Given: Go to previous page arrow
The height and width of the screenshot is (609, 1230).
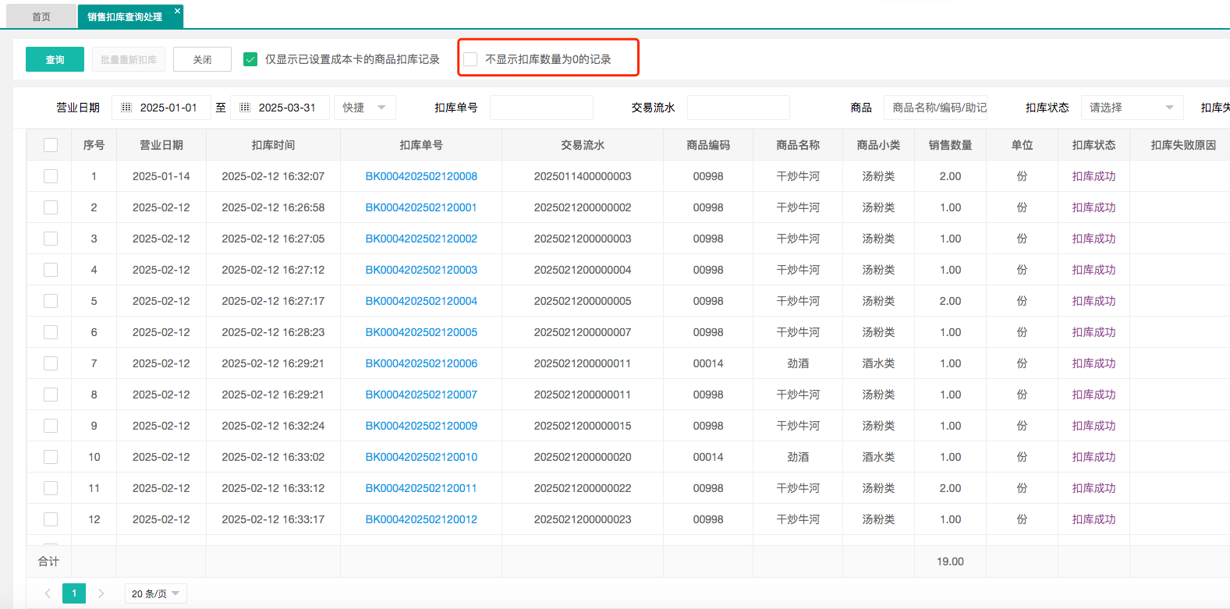Looking at the screenshot, I should 48,593.
